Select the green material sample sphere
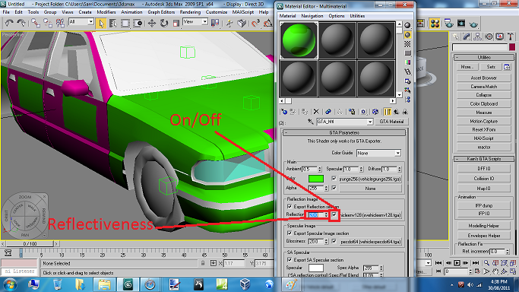The image size is (519, 292). click(x=299, y=40)
